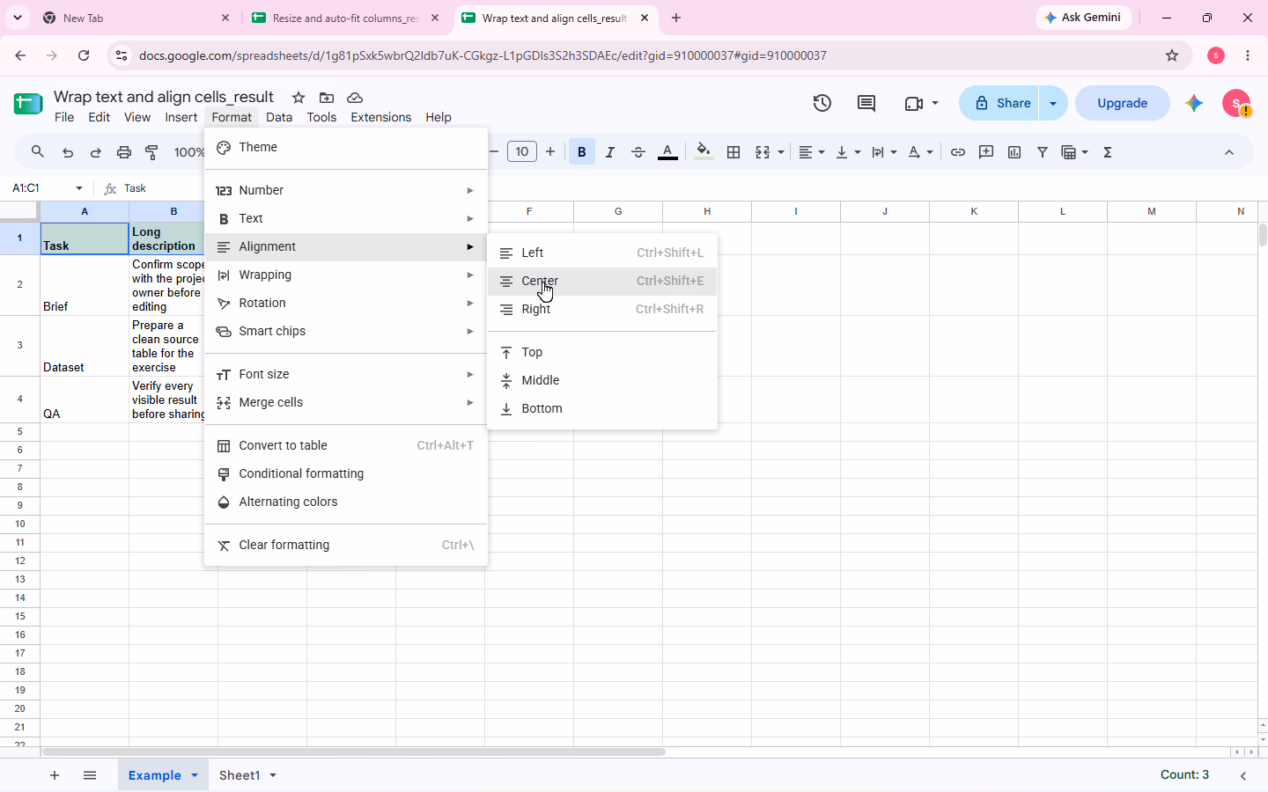
Task: Open vertical align dropdown in toolbar
Action: [848, 152]
